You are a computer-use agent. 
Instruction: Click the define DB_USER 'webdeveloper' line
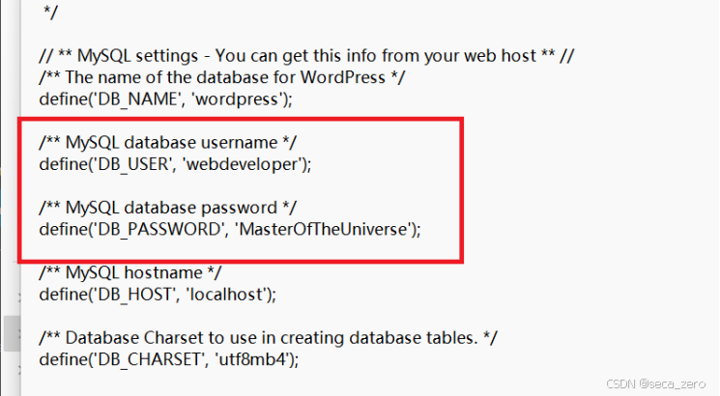coord(175,164)
